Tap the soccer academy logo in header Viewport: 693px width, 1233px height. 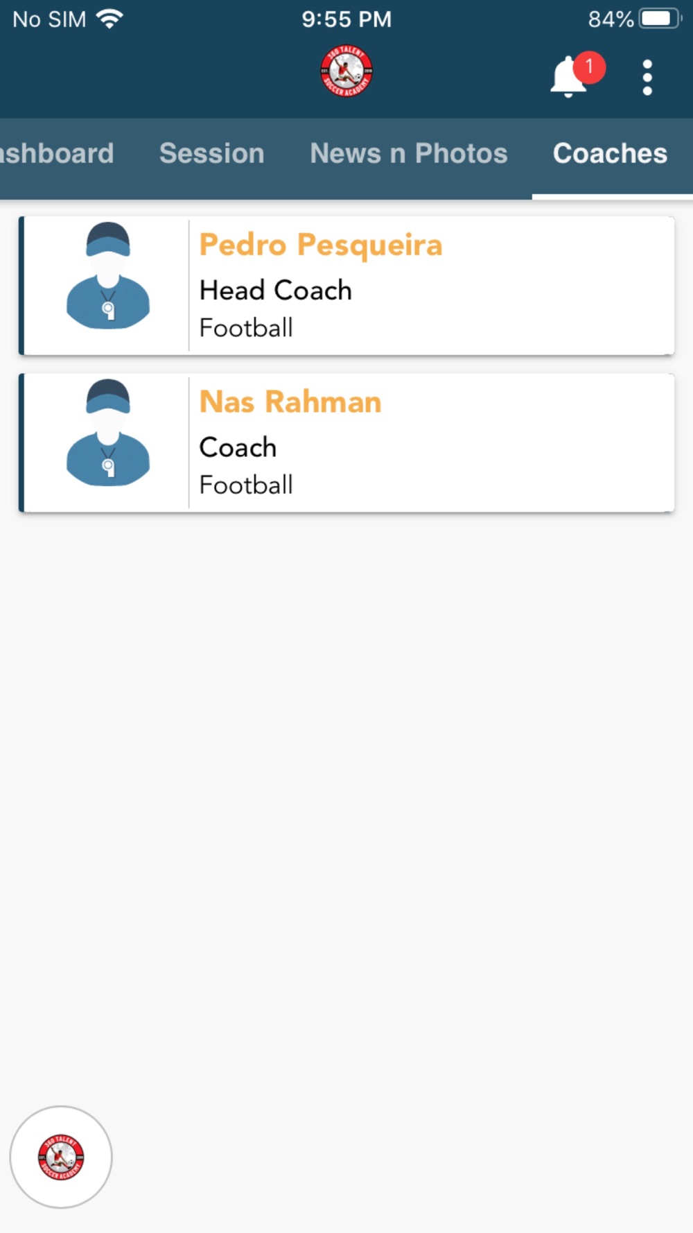pos(346,71)
